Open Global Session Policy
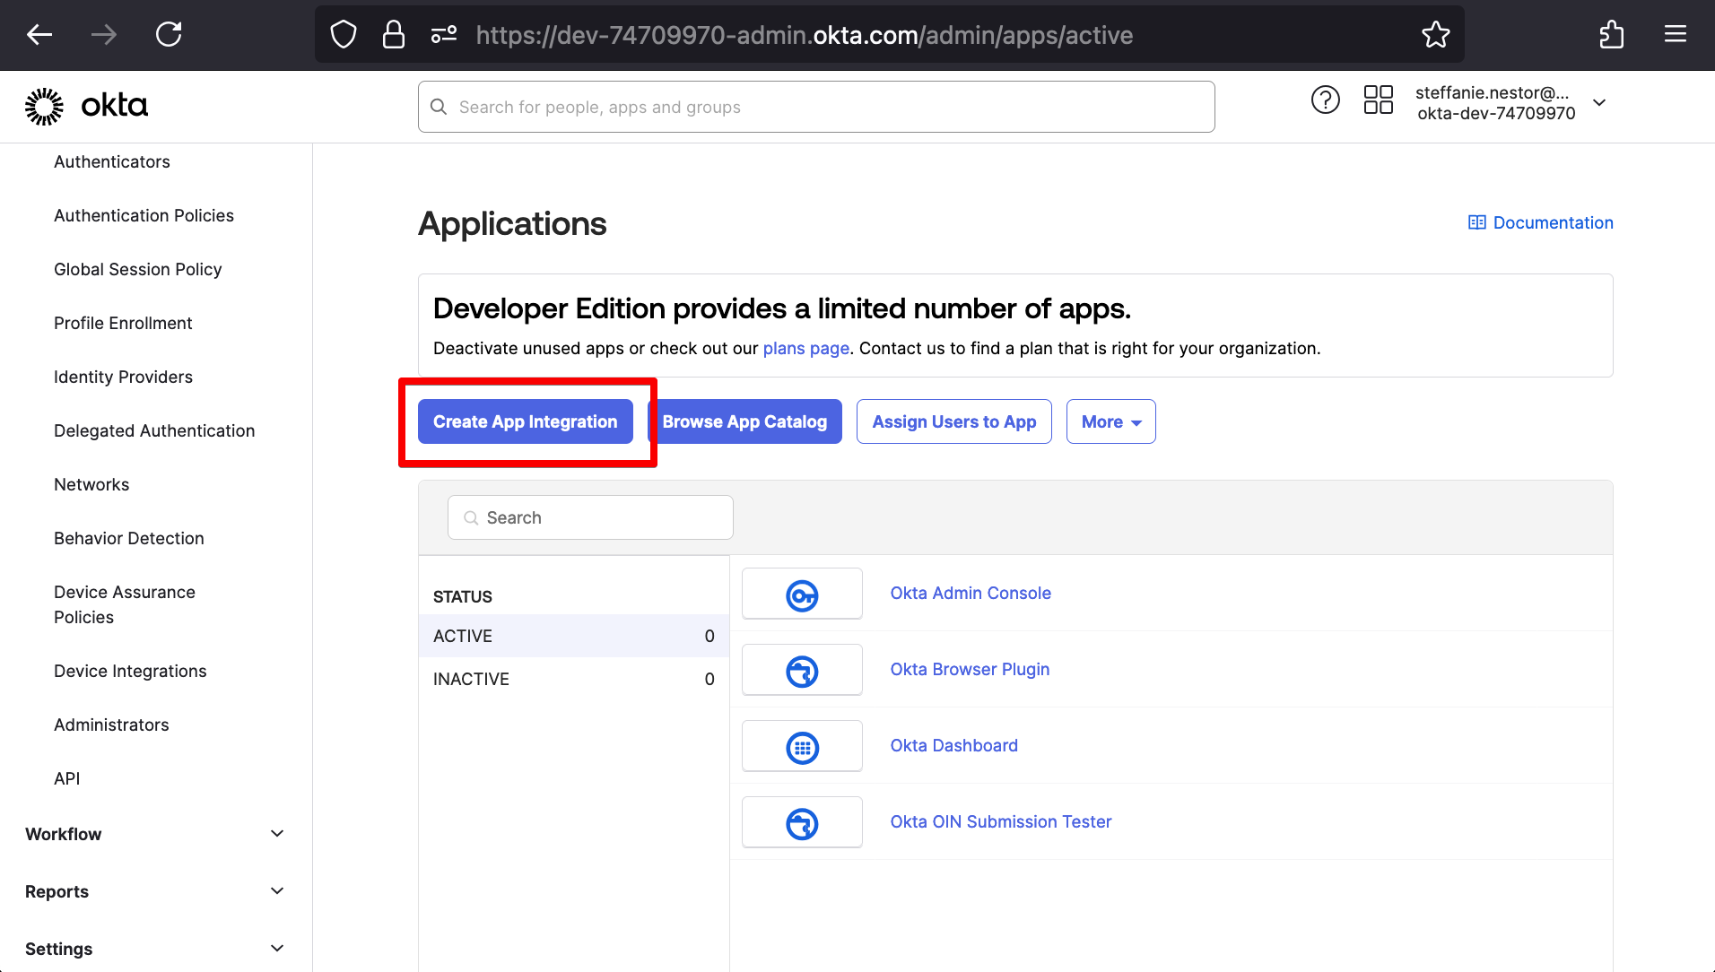 (137, 269)
